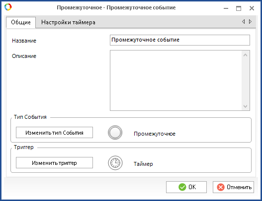Switch to the Настройки таймера tab
This screenshot has width=262, height=201.
[x=68, y=22]
